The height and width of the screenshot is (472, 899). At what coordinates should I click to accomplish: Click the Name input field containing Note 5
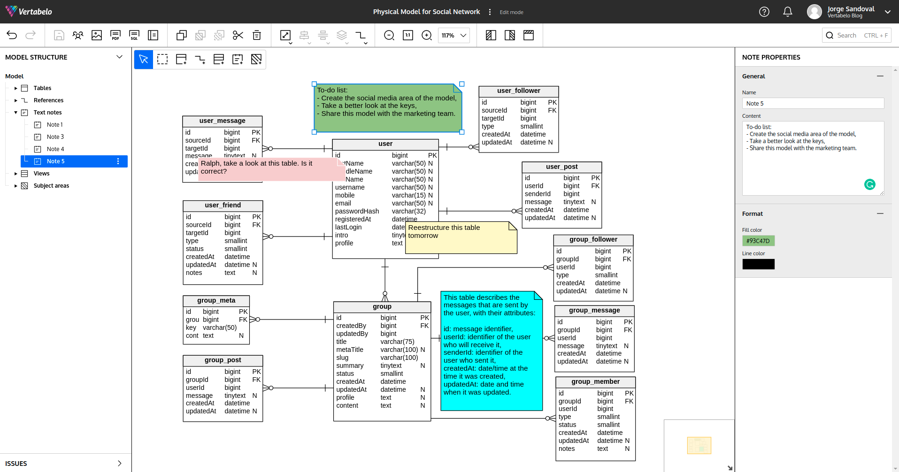pyautogui.click(x=813, y=103)
